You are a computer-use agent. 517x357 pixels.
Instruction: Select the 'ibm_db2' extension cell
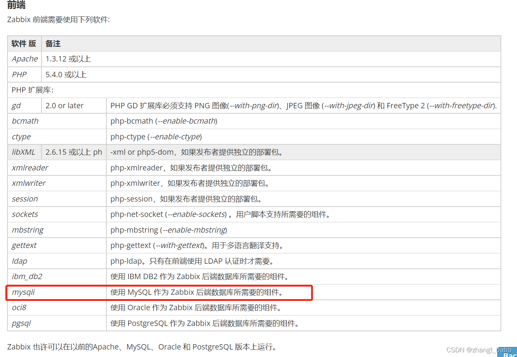tap(57, 277)
